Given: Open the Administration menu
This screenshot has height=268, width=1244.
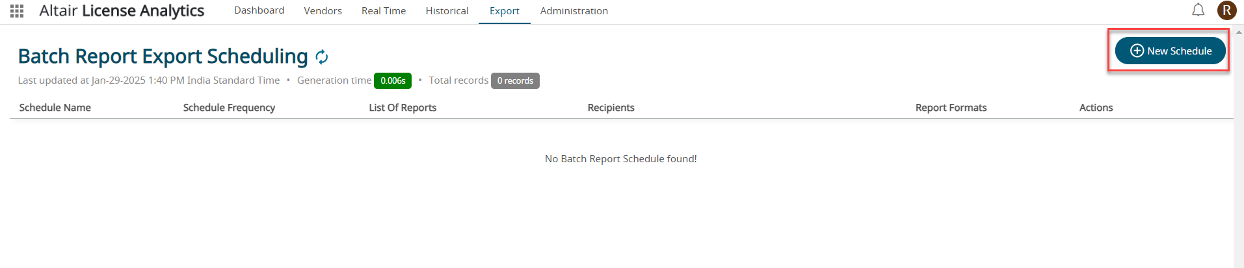Looking at the screenshot, I should [574, 11].
